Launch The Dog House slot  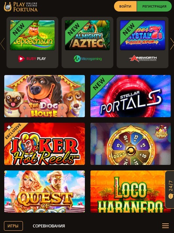click(45, 96)
